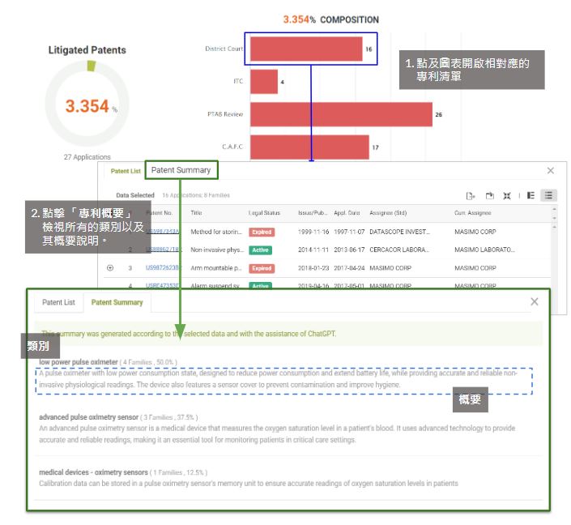
Task: Click title 'Alarm suspend sy...'
Action: [x=215, y=286]
